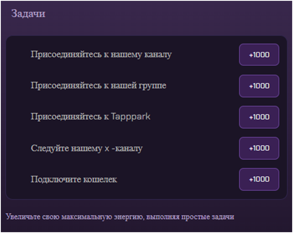Open task 'Присоединяйтесь к нашему каналу'
This screenshot has height=233, width=293.
tap(101, 55)
